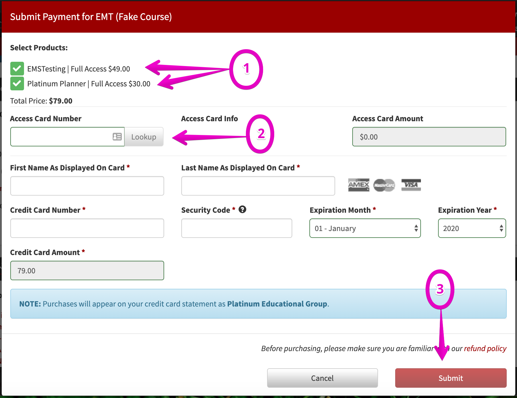Click the card icon in Access Card field

pos(117,137)
